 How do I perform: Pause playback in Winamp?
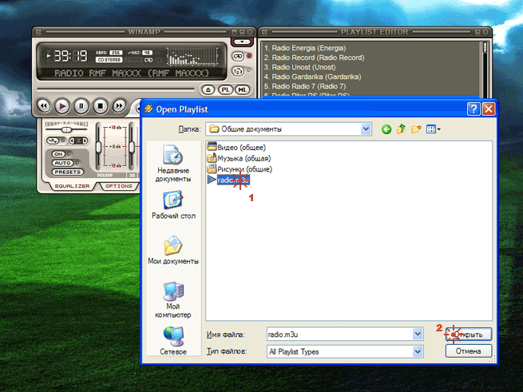pyautogui.click(x=81, y=106)
